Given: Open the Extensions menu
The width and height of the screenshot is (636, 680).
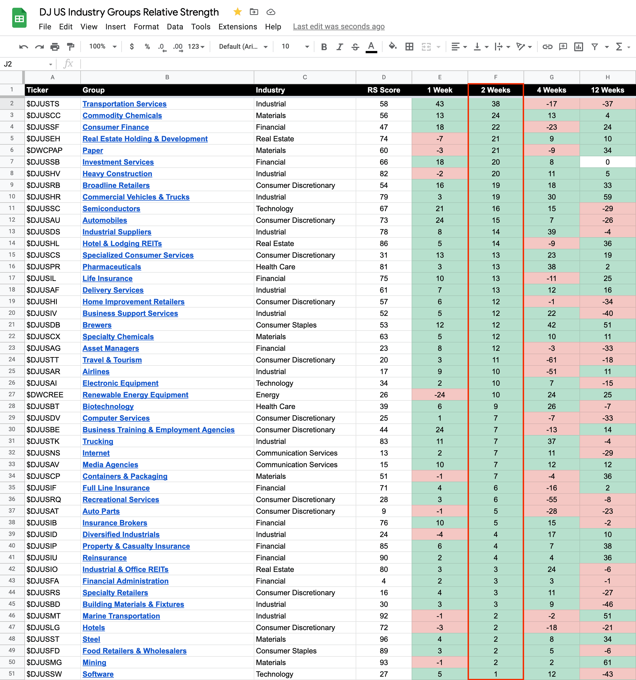Looking at the screenshot, I should [238, 27].
